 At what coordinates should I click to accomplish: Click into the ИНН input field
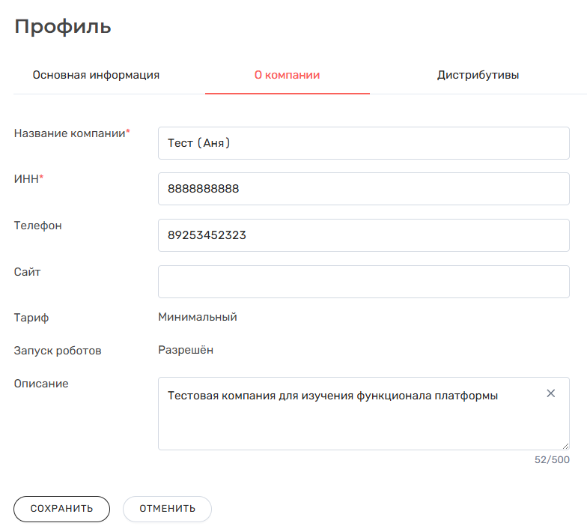[x=363, y=189]
